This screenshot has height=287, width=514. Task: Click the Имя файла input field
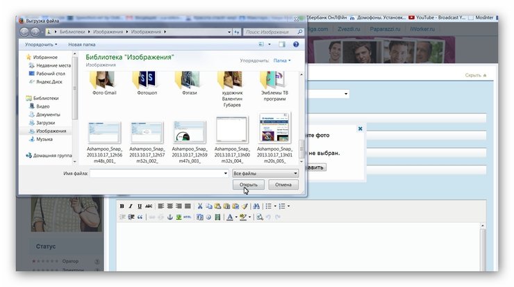point(158,173)
